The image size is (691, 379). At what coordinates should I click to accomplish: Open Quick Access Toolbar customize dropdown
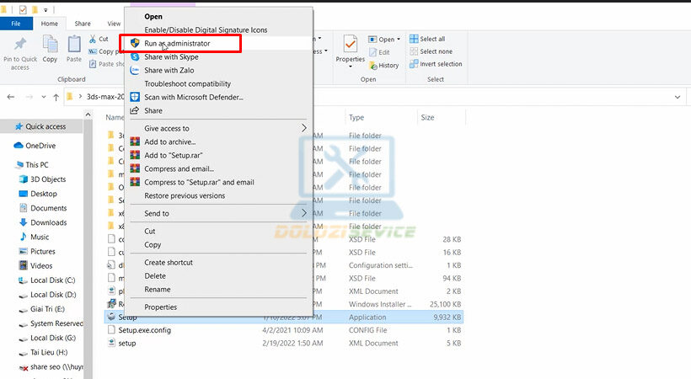(46, 10)
